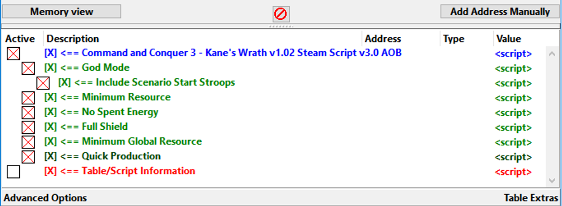This screenshot has width=562, height=206.
Task: Open the Memory view
Action: [61, 11]
